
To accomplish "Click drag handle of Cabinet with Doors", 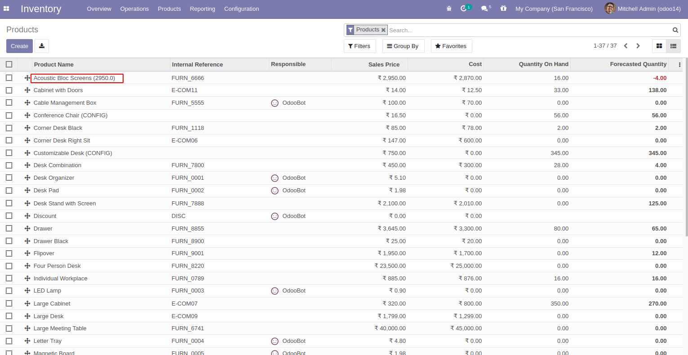I will click(x=27, y=90).
